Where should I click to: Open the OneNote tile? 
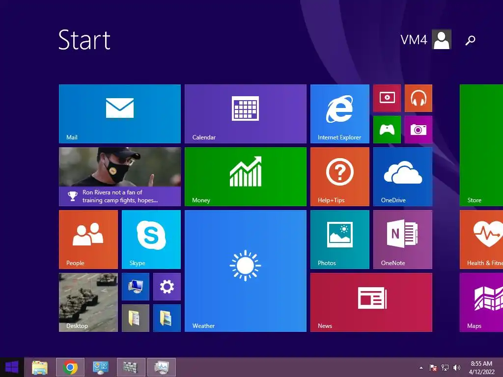pos(403,240)
